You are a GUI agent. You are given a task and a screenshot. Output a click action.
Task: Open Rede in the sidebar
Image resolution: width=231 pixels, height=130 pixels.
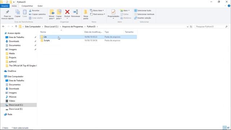click(10, 114)
